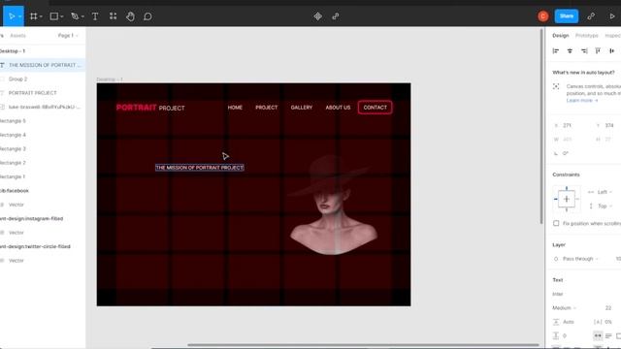Open the Resources tool
Image resolution: width=621 pixels, height=349 pixels.
pos(114,16)
